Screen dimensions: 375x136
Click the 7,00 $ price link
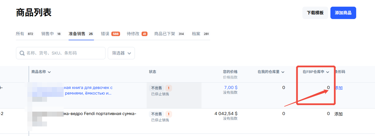(231, 88)
